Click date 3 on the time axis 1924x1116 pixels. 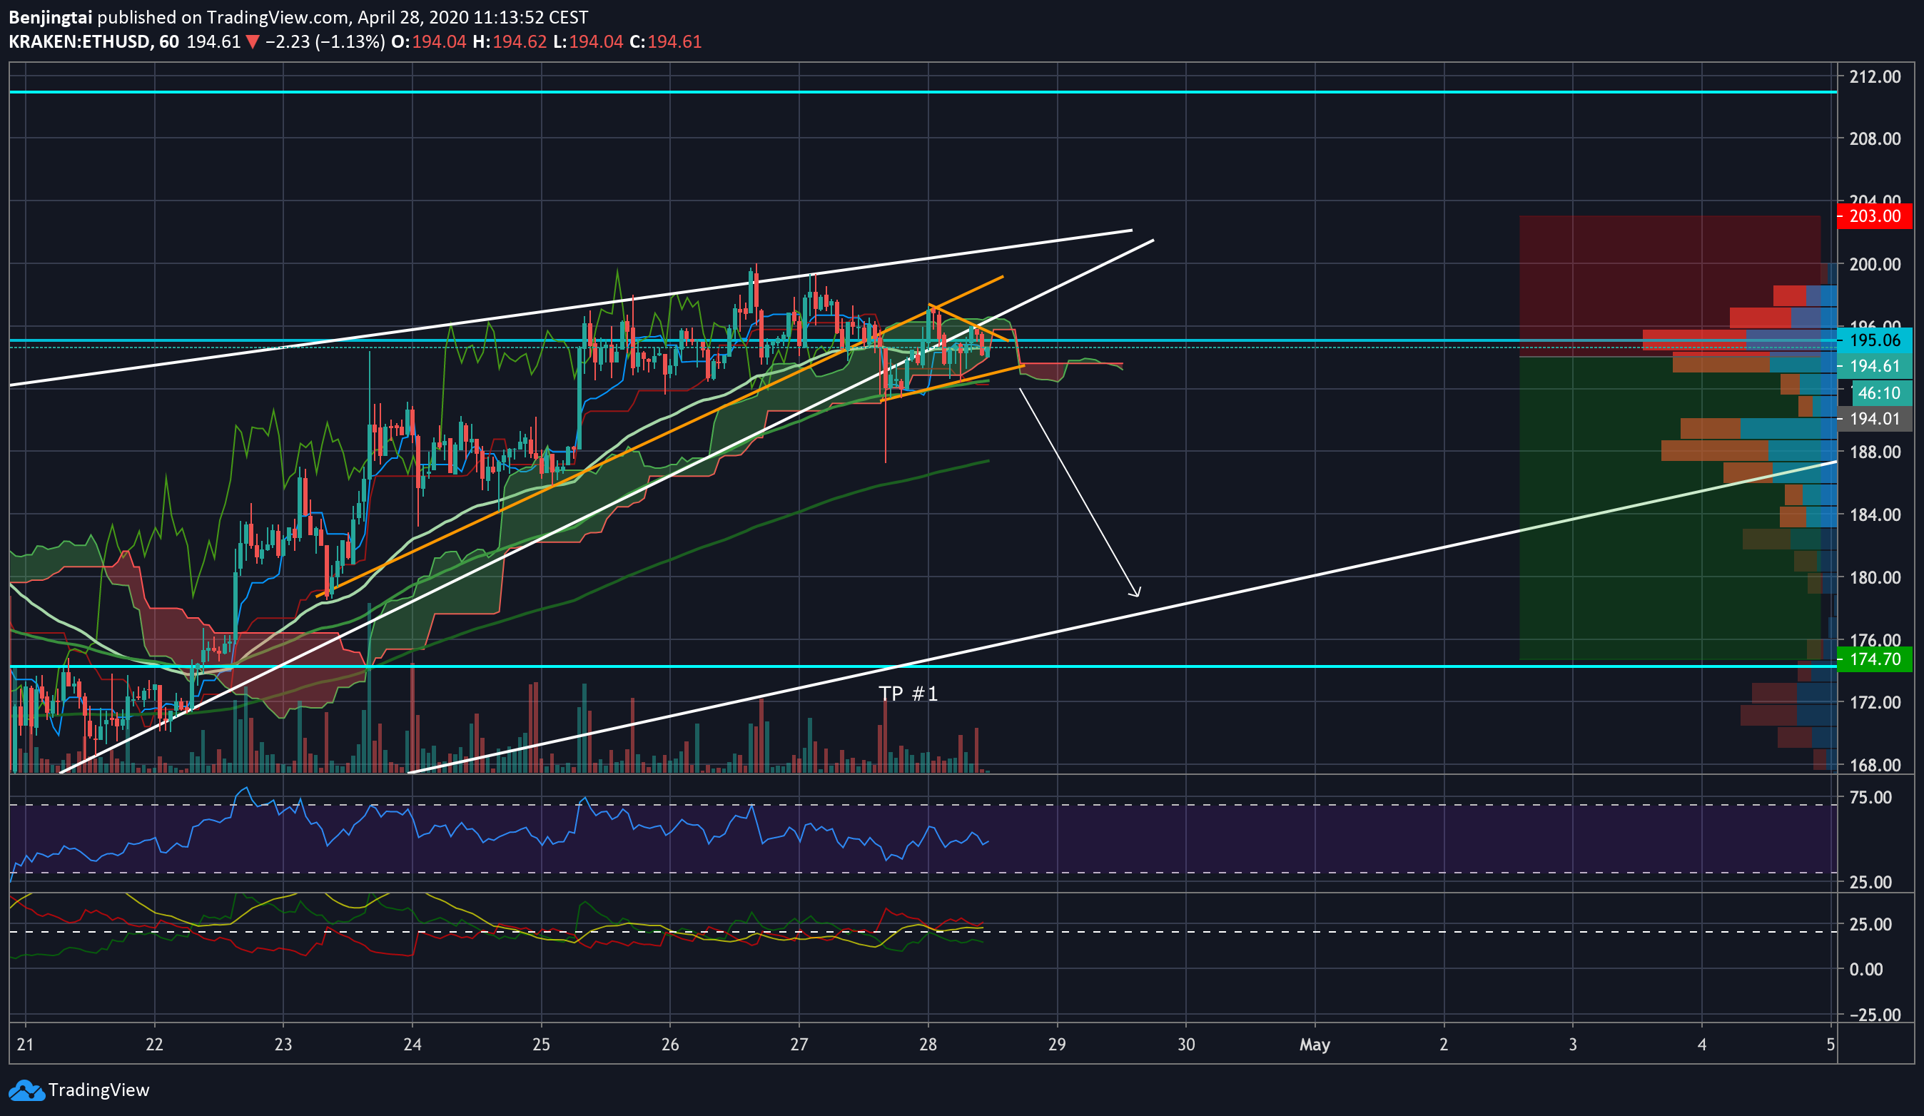[x=1573, y=1044]
